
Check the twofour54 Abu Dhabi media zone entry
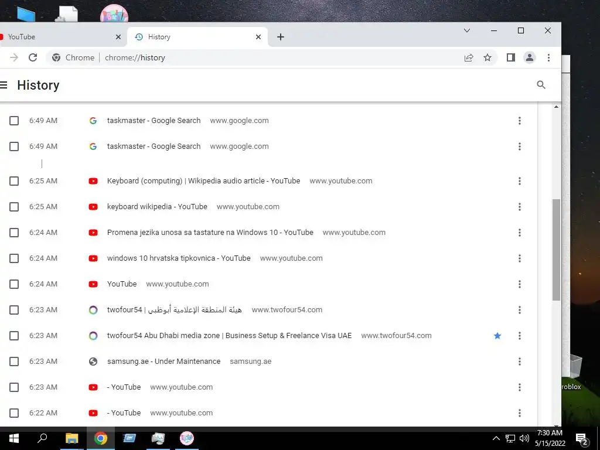14,336
